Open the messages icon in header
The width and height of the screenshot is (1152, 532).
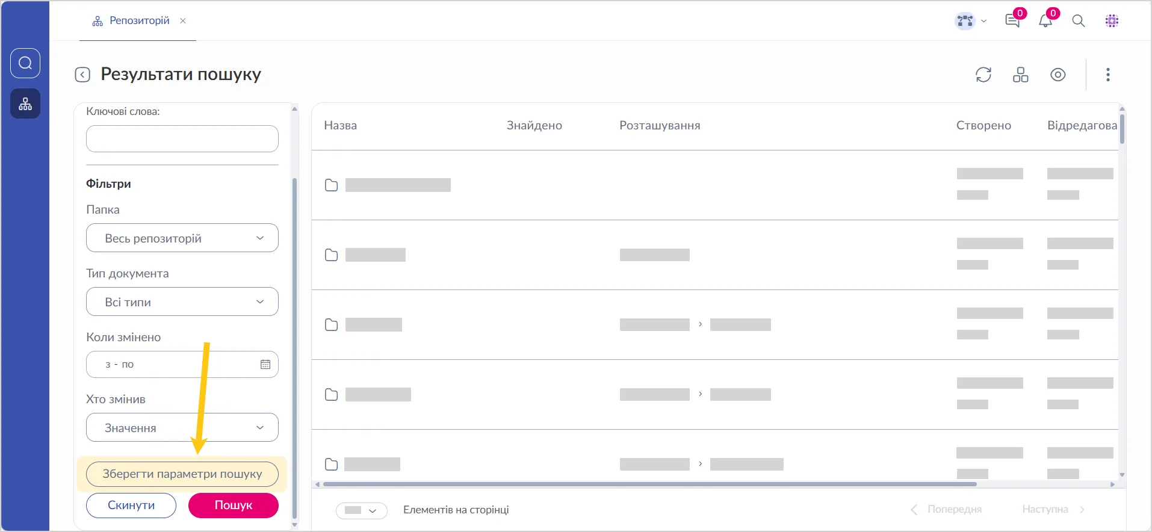point(1012,21)
